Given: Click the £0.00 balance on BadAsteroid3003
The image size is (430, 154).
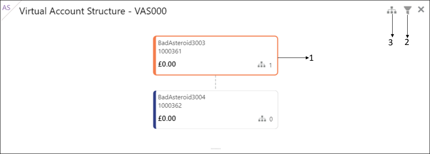Looking at the screenshot, I should (167, 64).
